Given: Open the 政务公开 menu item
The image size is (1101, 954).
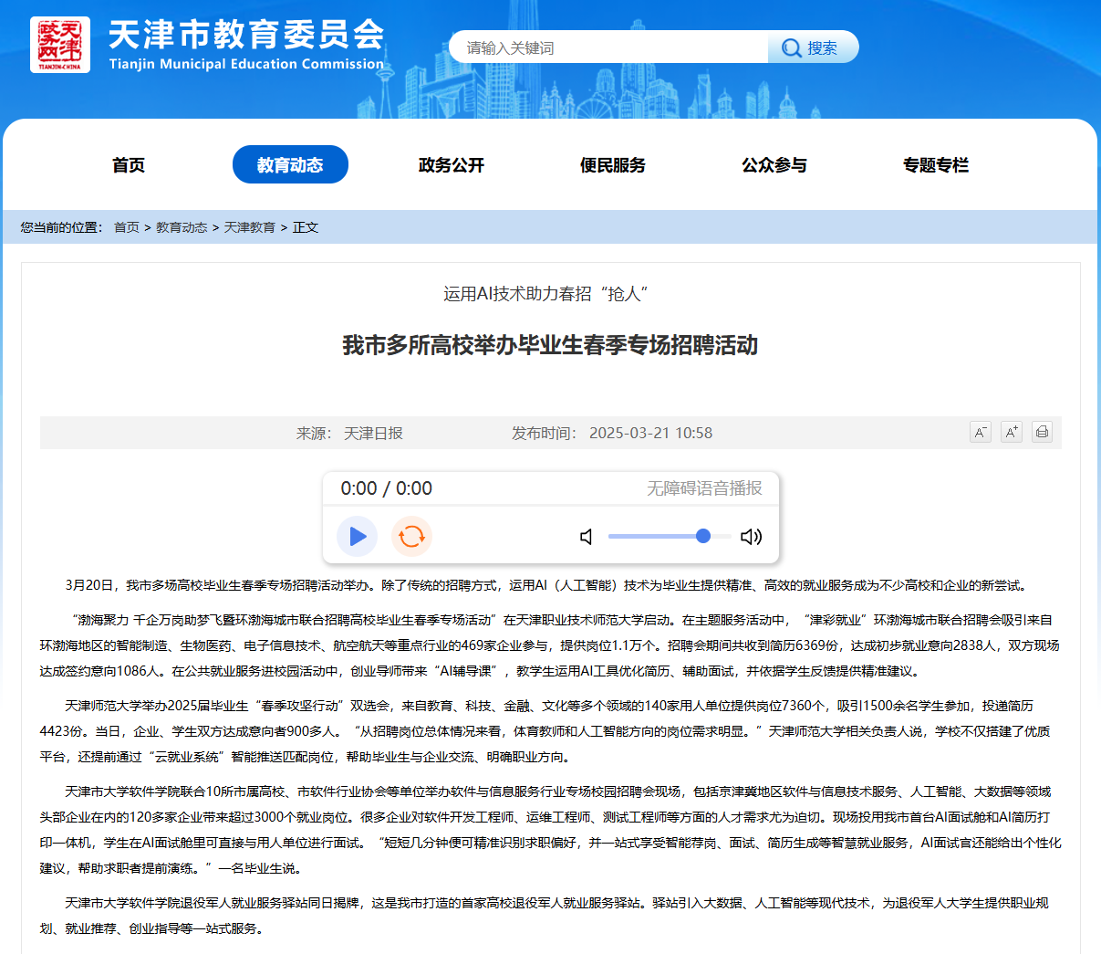Looking at the screenshot, I should click(x=452, y=165).
